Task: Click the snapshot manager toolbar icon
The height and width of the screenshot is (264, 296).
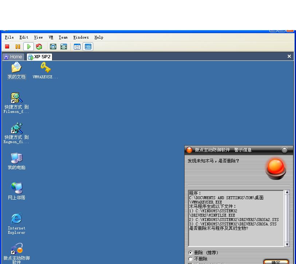Action: [x=77, y=47]
